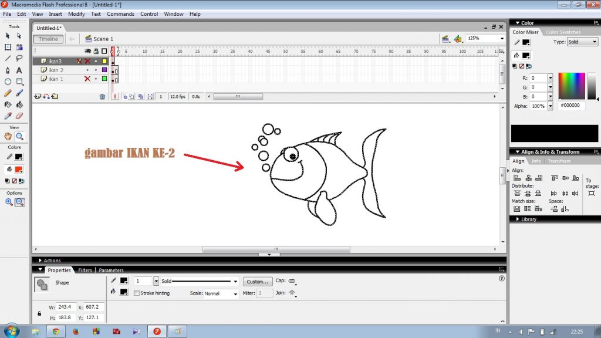Expand the Library panel

tap(518, 219)
